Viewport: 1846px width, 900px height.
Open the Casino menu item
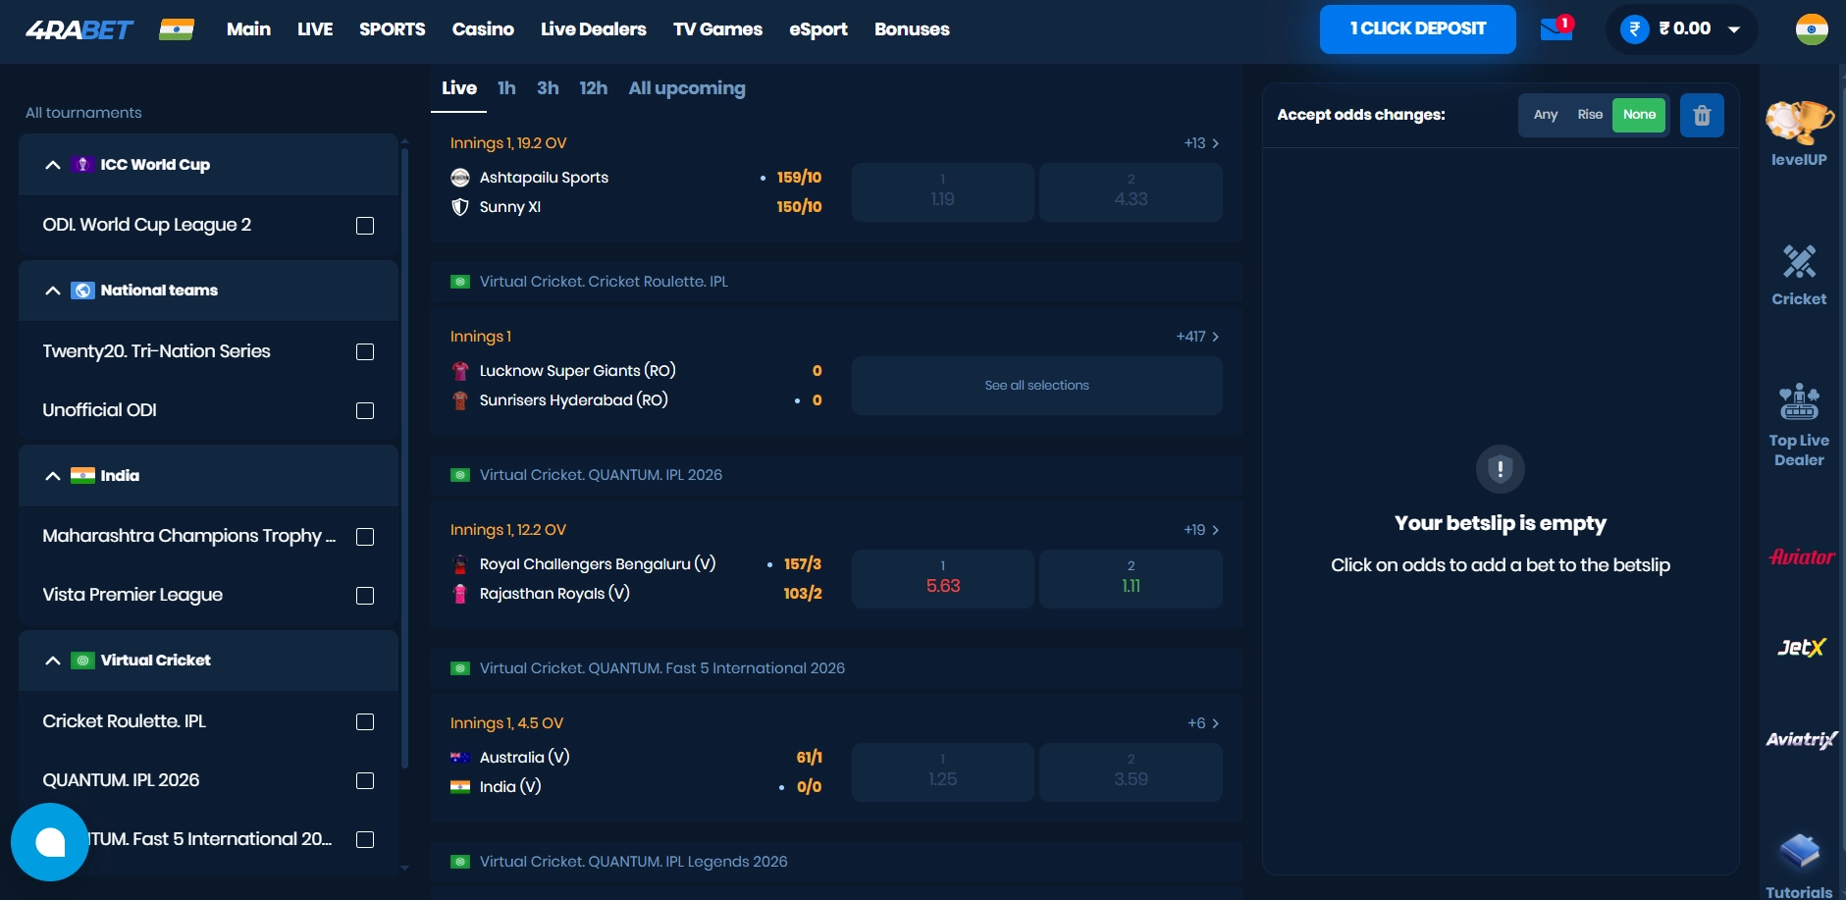pyautogui.click(x=483, y=29)
